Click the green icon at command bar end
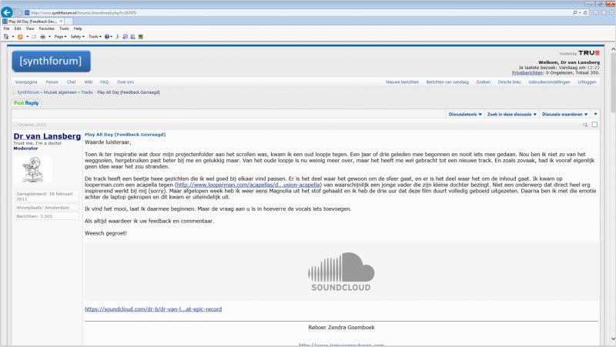This screenshot has width=616, height=347. (141, 36)
